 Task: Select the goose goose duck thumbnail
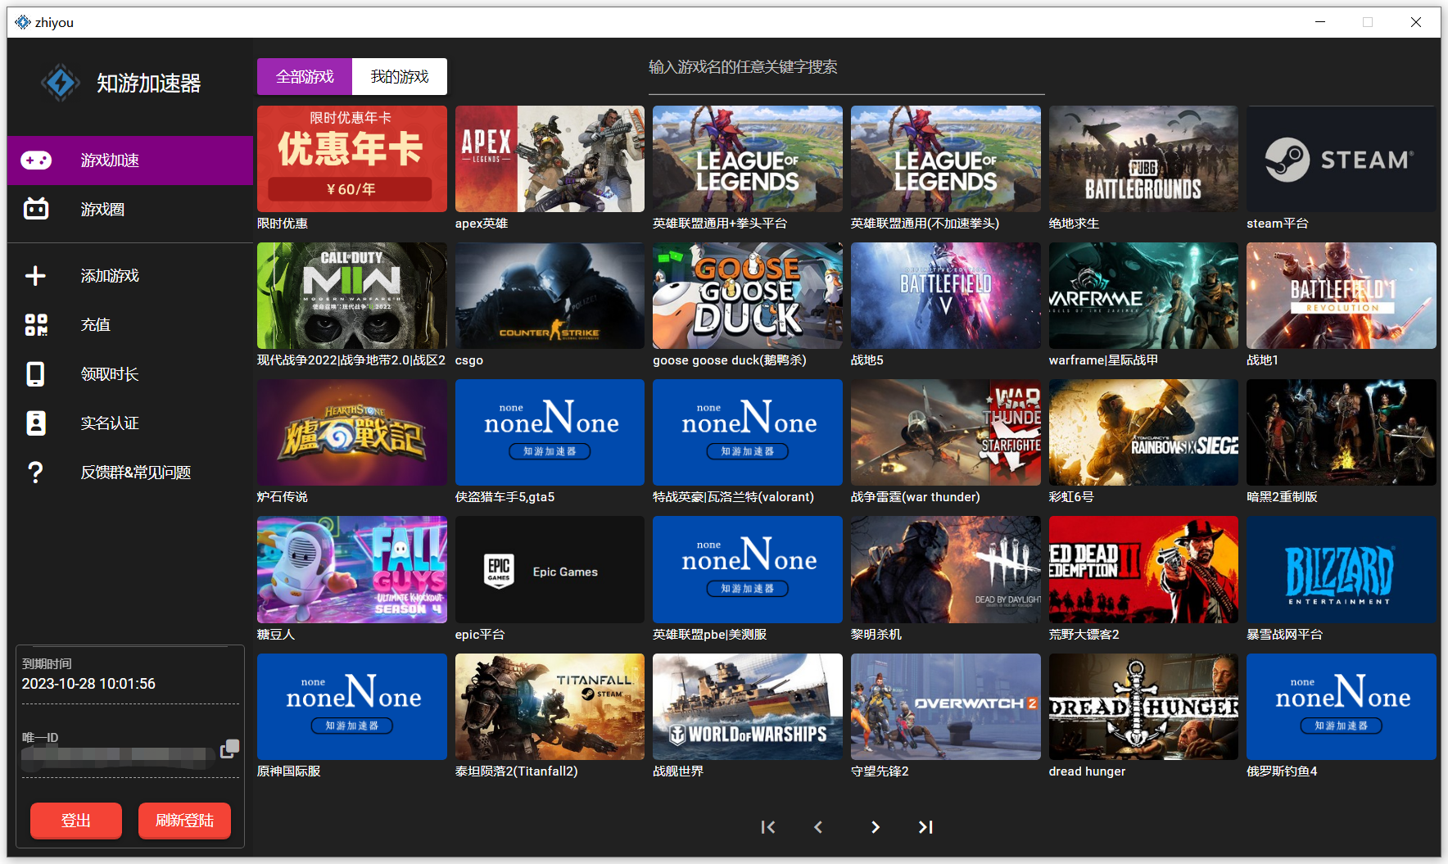(748, 296)
